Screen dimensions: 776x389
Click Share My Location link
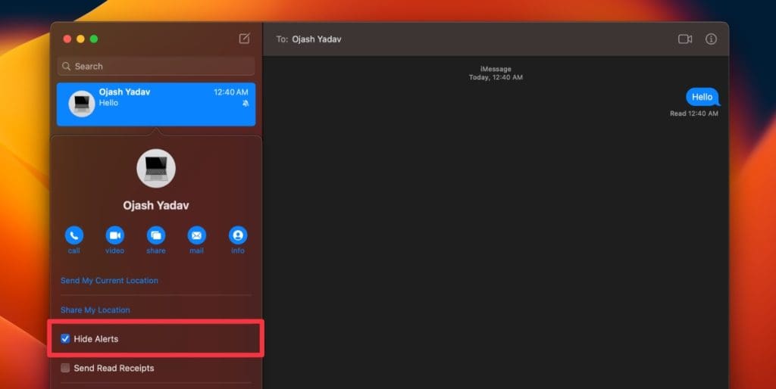pos(95,310)
